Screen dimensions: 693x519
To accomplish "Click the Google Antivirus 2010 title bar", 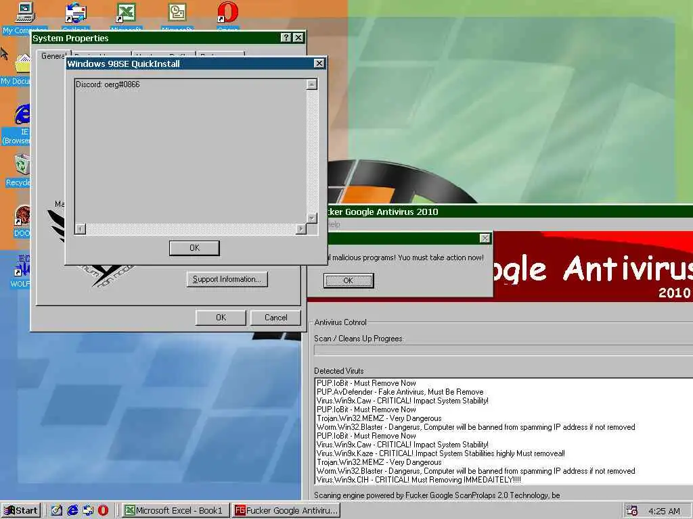I will 510,212.
